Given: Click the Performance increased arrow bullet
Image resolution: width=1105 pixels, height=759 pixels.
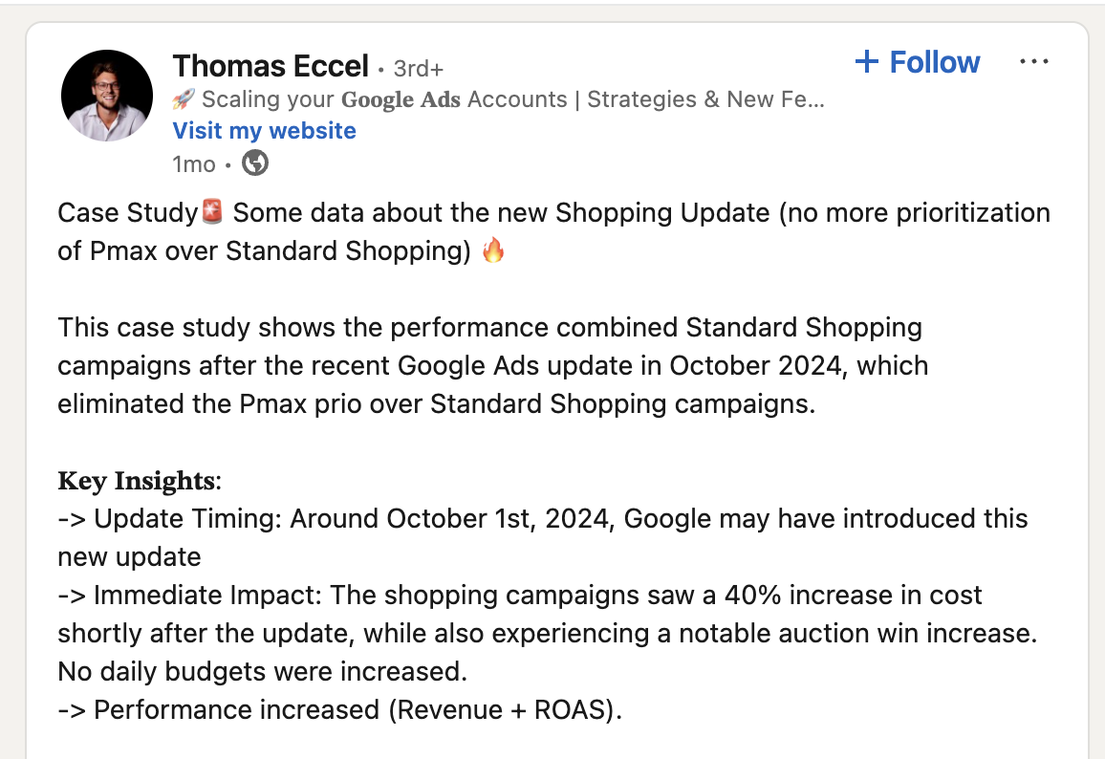Looking at the screenshot, I should click(x=72, y=710).
